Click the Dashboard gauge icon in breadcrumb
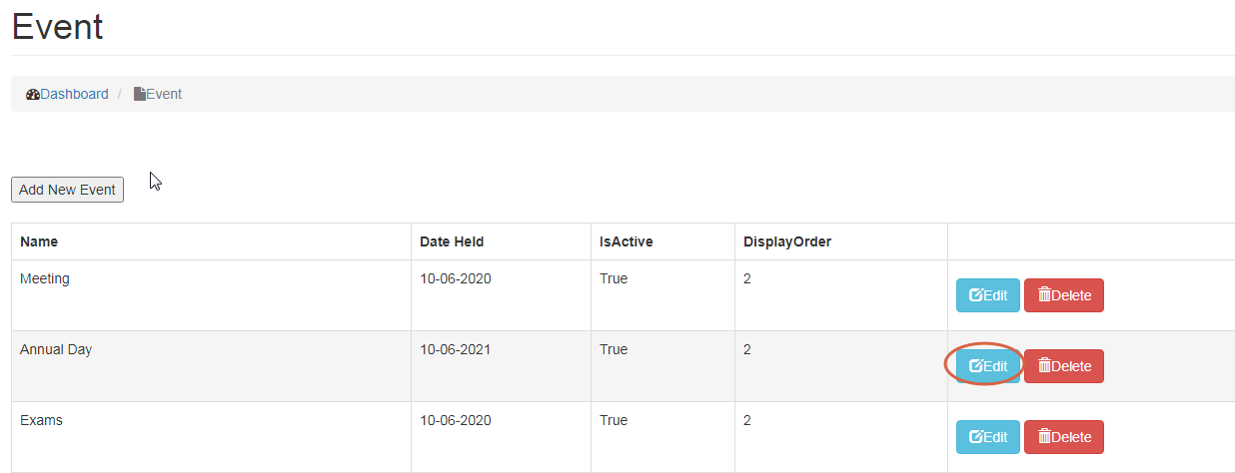This screenshot has width=1235, height=473. point(33,95)
